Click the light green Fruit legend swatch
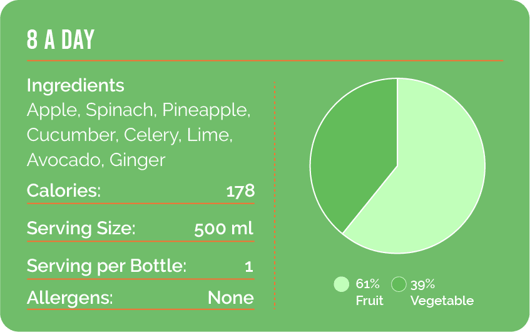Viewport: 530px width, 332px height. [x=341, y=284]
